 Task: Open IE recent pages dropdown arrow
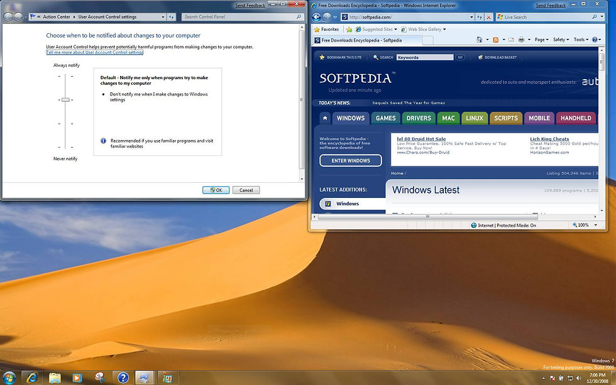point(335,17)
